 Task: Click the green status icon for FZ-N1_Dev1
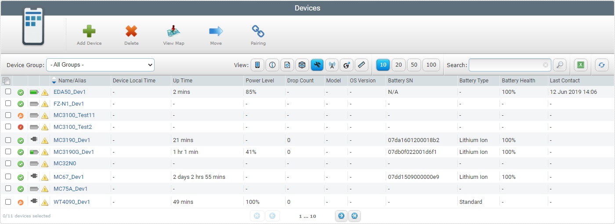21,104
